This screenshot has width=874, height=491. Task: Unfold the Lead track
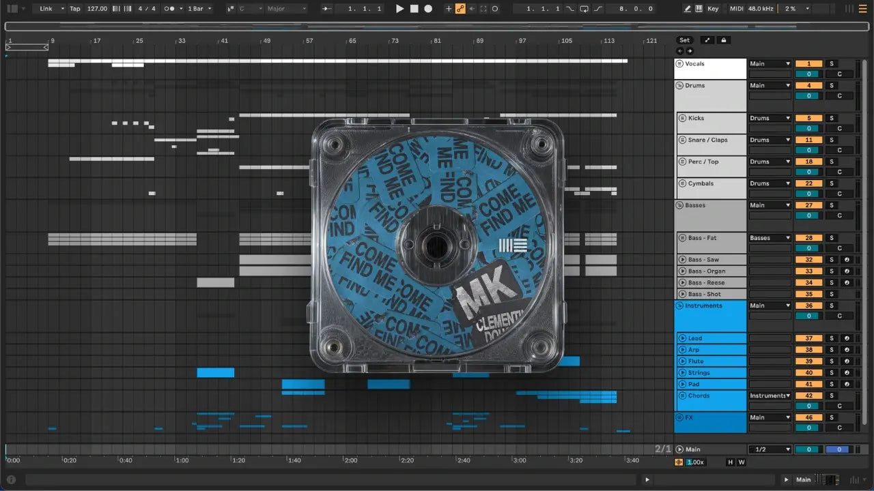pyautogui.click(x=682, y=338)
